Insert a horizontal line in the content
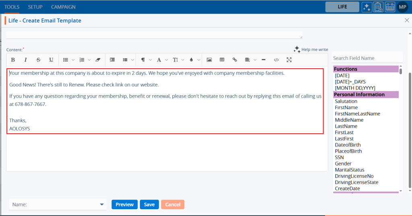Image resolution: width=412 pixels, height=216 pixels. [264, 60]
